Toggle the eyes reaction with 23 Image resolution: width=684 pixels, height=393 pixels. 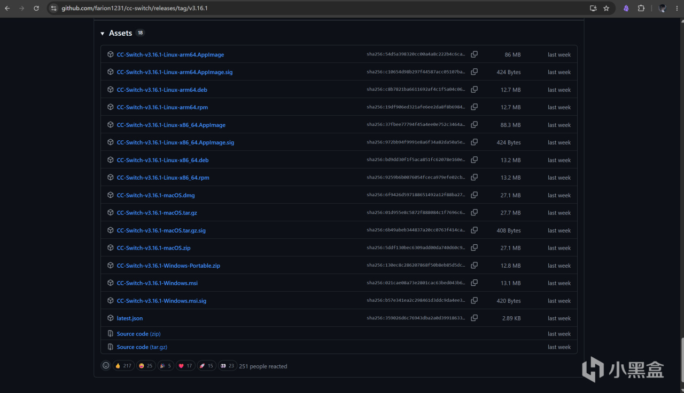(x=228, y=366)
